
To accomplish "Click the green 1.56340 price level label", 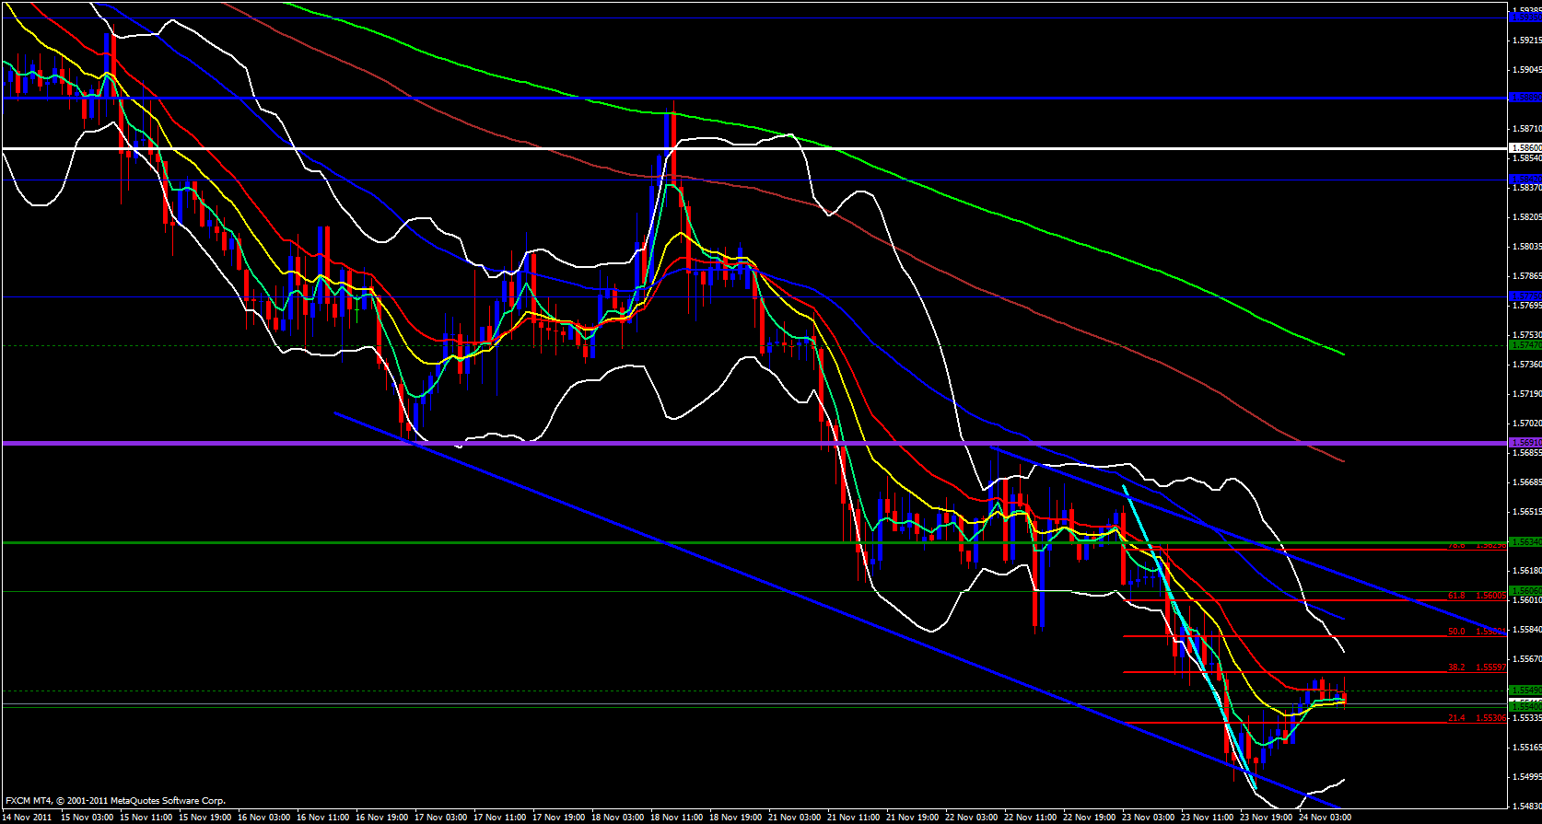I will point(1524,542).
